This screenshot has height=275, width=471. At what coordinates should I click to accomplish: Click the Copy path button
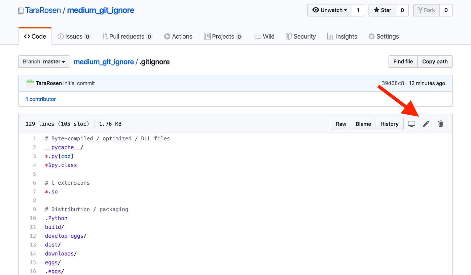coord(435,61)
